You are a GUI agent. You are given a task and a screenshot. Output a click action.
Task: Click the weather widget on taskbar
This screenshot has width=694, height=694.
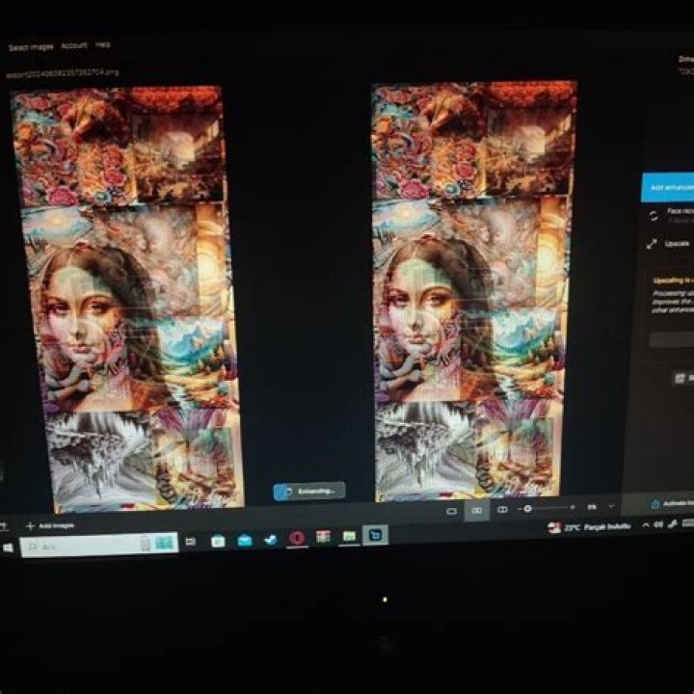[x=589, y=527]
